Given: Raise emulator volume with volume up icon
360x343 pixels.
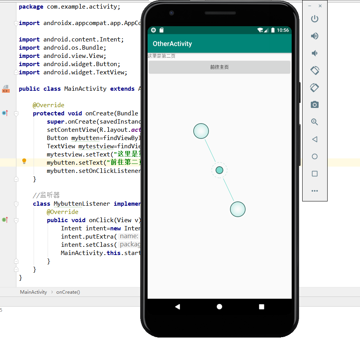Looking at the screenshot, I should (315, 36).
